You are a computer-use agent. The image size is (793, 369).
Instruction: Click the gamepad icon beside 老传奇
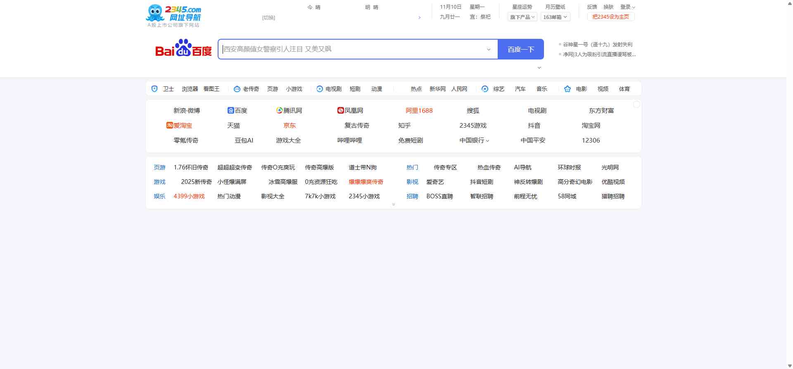coord(237,89)
